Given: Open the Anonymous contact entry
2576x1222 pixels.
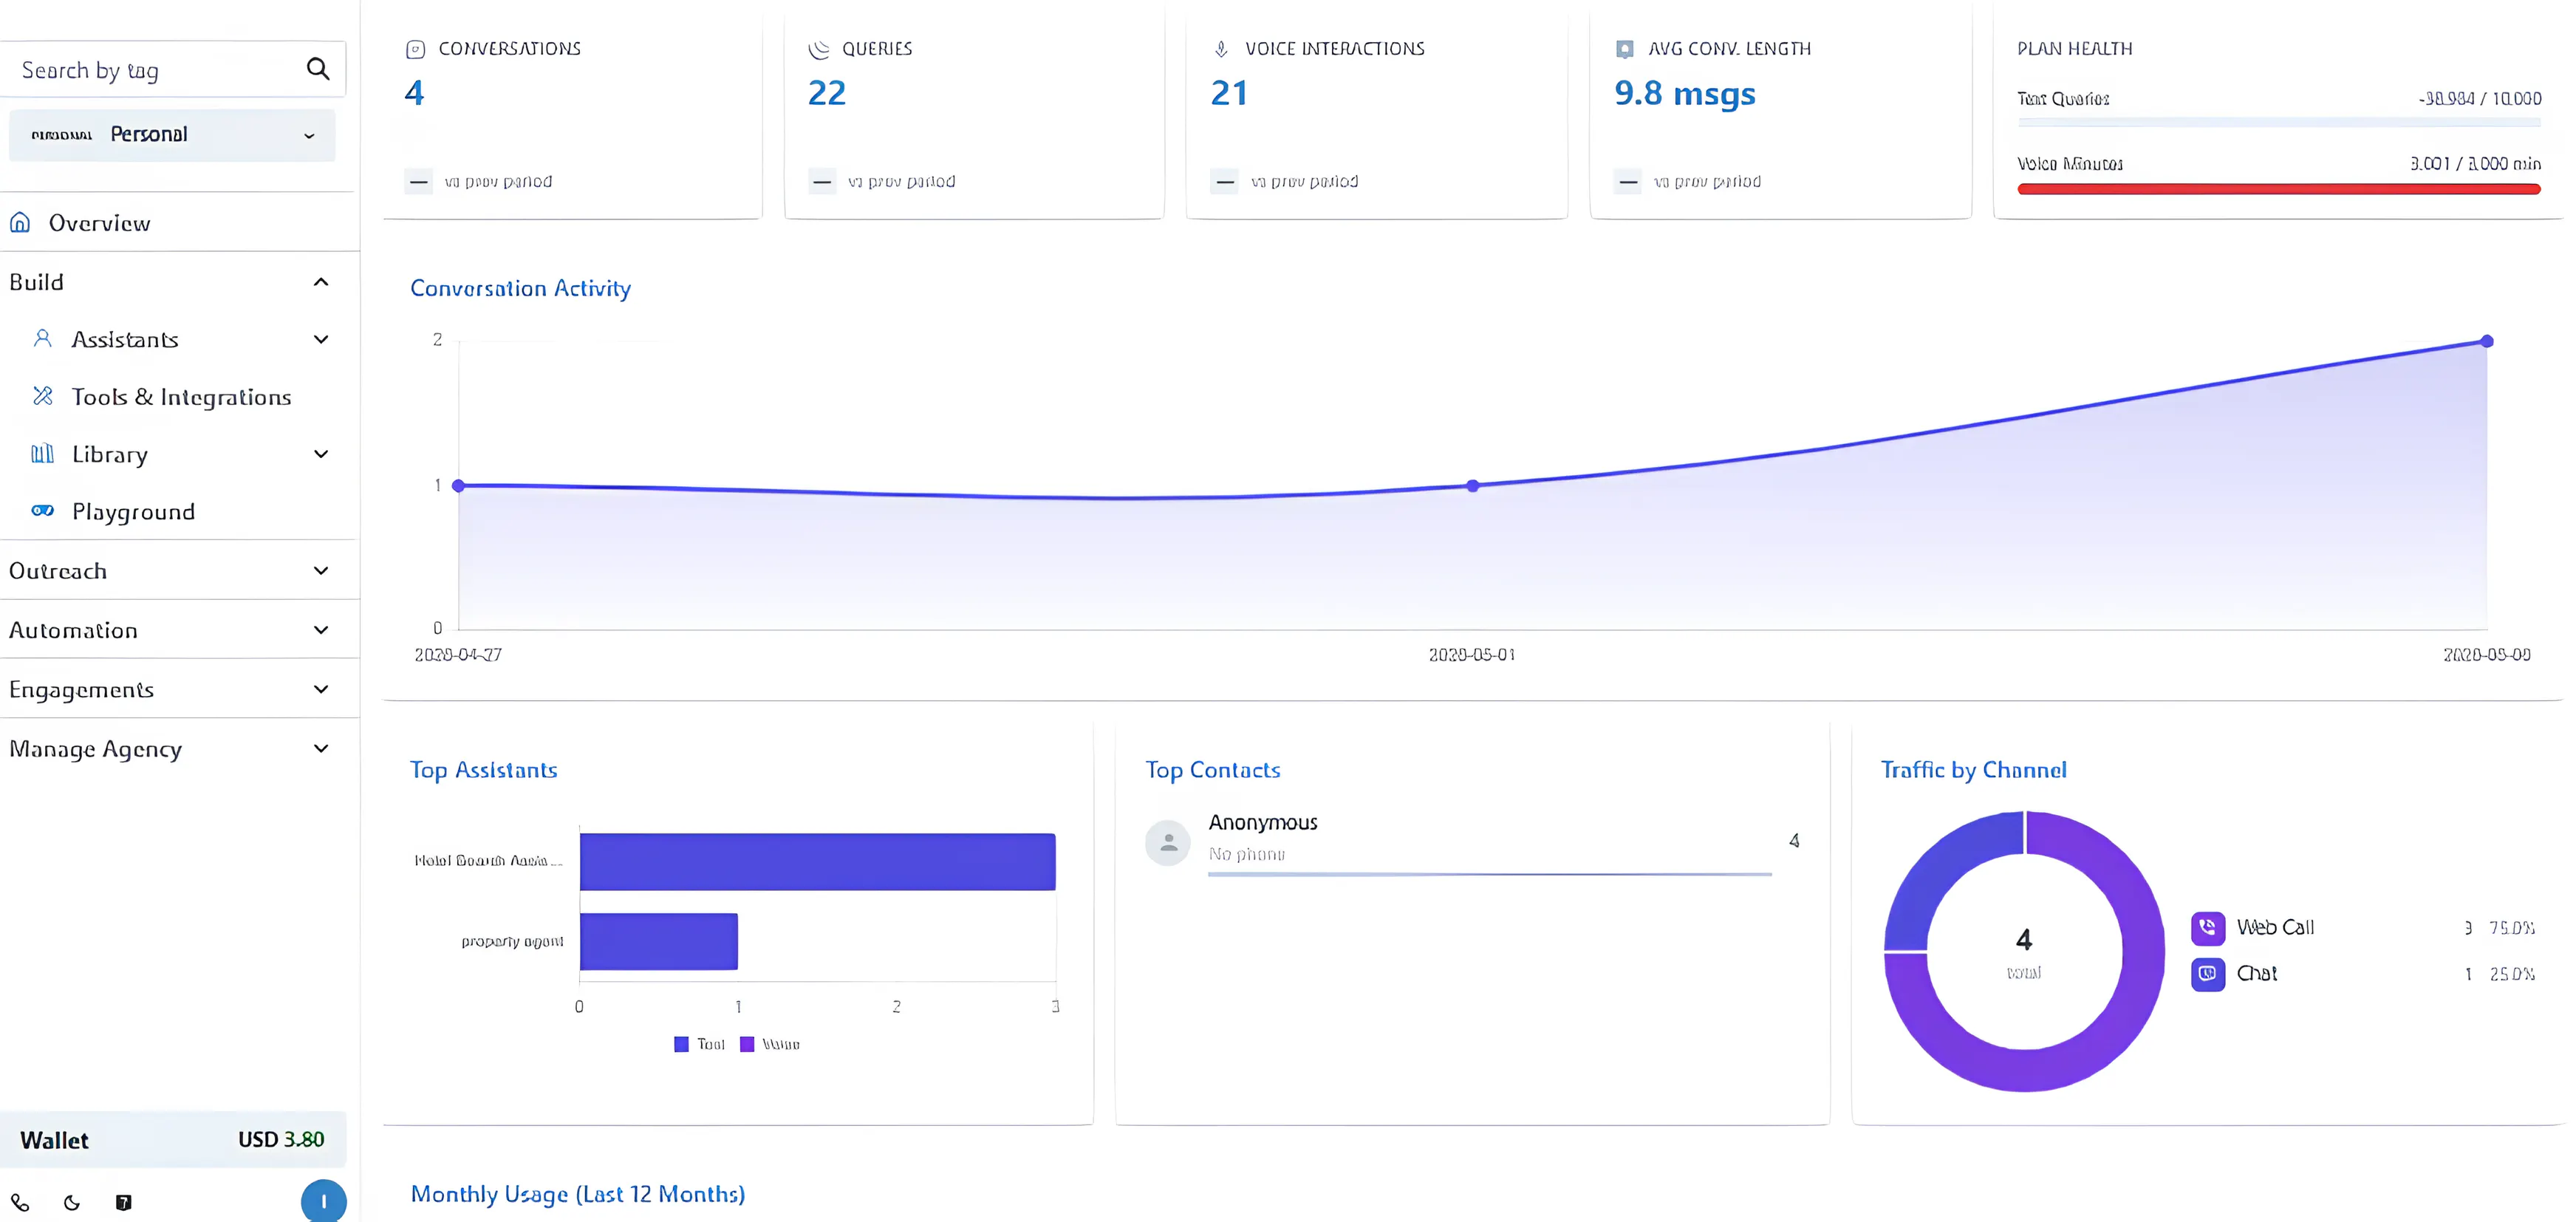Looking at the screenshot, I should click(1473, 843).
